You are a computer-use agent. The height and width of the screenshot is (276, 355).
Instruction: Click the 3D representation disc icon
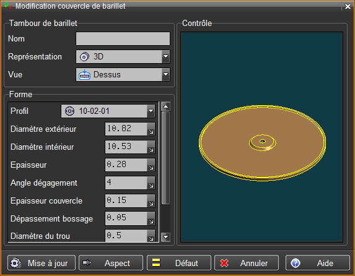tap(84, 56)
